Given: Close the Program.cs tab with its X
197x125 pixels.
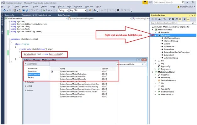Looking at the screenshot, I should pyautogui.click(x=36, y=15).
